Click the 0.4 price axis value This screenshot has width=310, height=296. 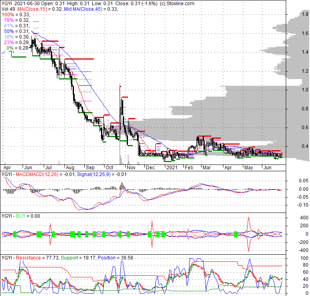click(x=305, y=146)
